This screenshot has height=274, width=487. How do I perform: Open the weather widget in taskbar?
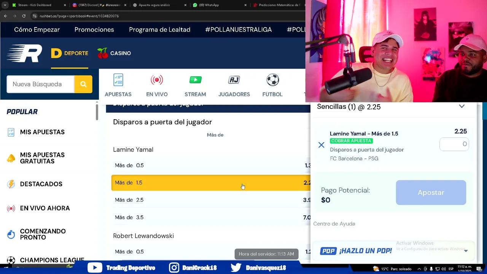coord(392,269)
